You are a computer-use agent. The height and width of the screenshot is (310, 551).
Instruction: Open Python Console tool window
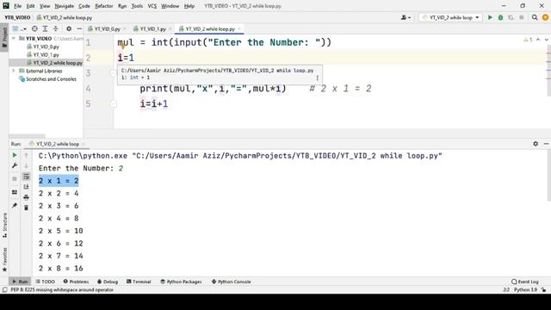(x=231, y=282)
